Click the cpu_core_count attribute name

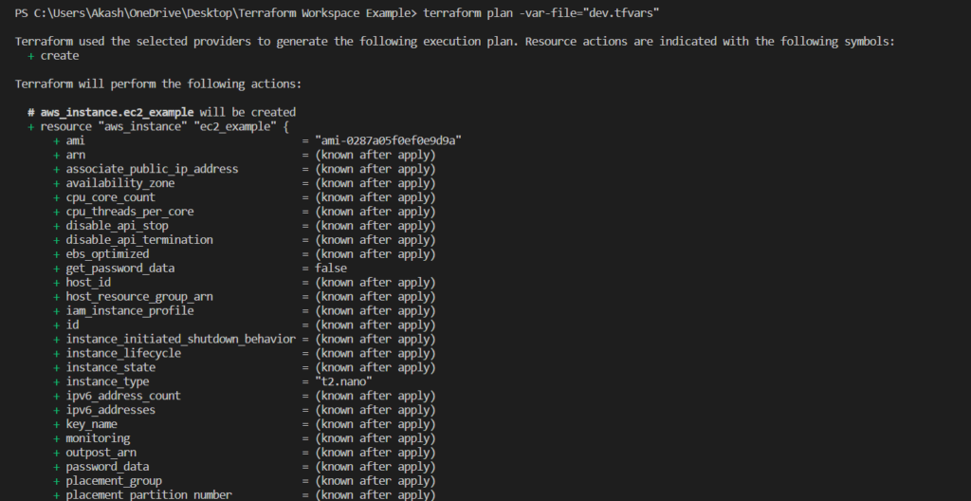click(x=110, y=197)
